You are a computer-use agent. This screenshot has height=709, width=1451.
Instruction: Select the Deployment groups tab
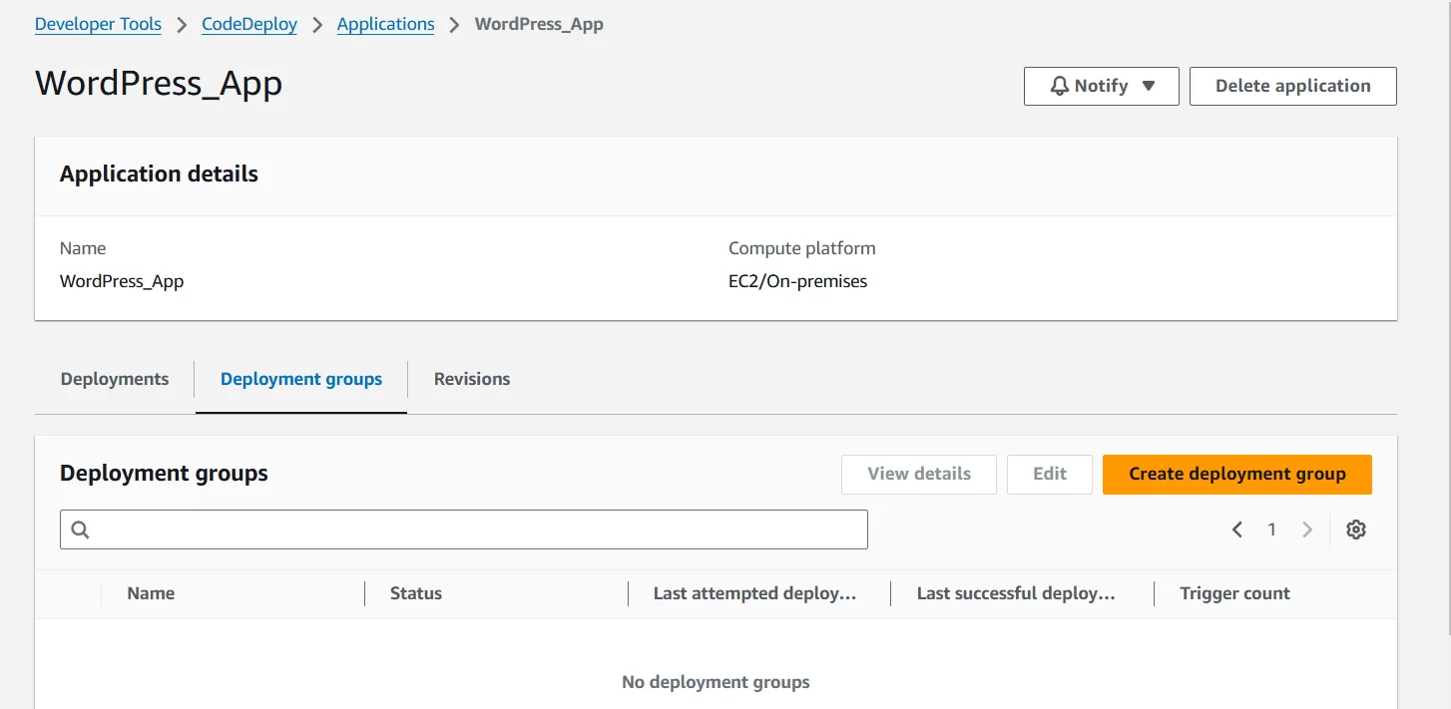[301, 379]
